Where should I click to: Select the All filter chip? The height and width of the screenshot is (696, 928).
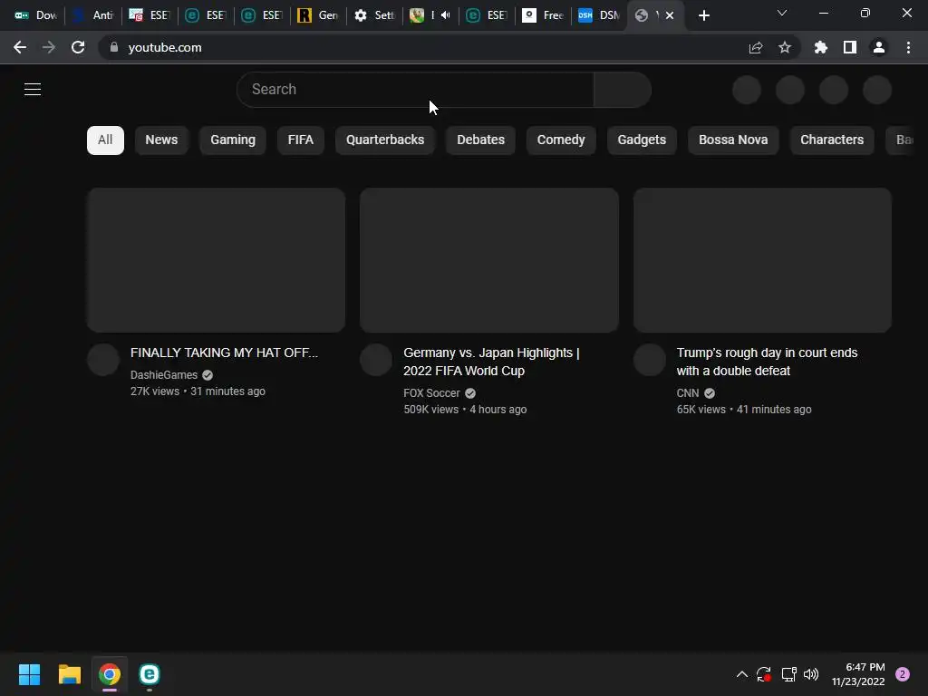pos(105,140)
